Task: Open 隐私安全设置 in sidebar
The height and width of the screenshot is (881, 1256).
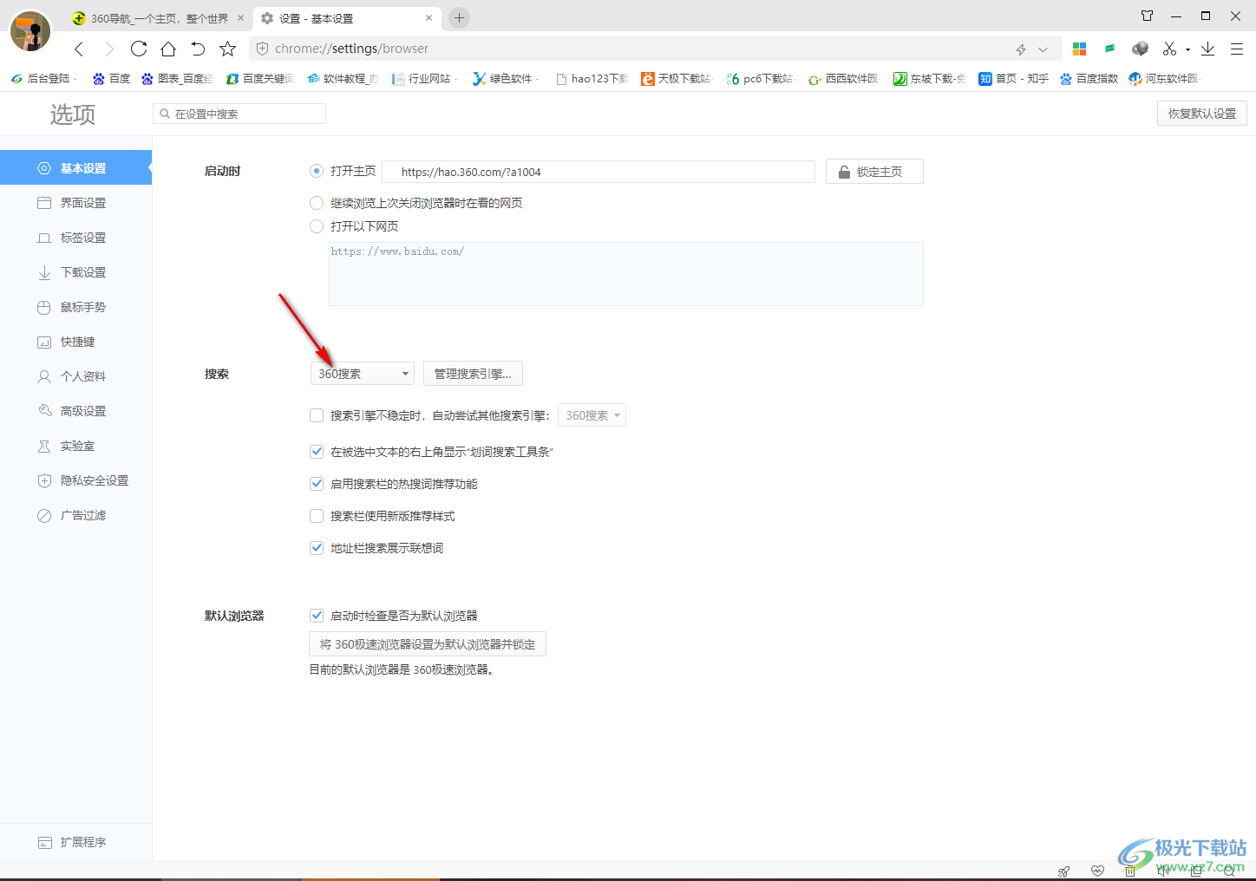Action: click(x=75, y=480)
